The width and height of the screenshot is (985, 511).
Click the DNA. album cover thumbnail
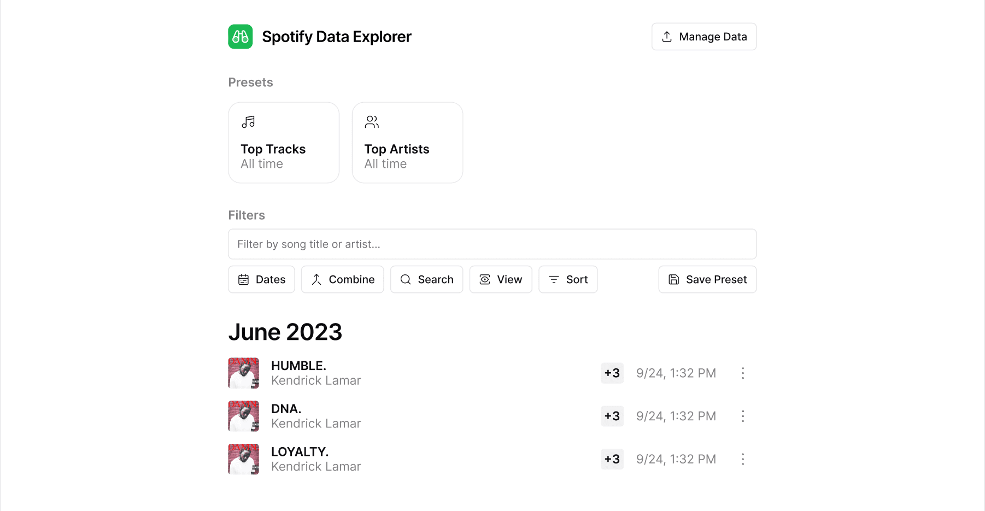pyautogui.click(x=244, y=416)
